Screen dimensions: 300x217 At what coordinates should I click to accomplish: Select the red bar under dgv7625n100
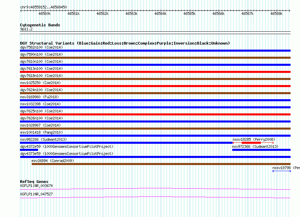(155, 114)
